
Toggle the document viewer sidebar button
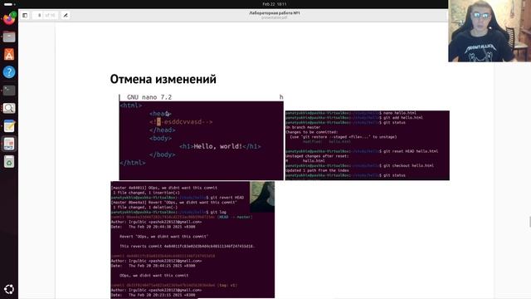tap(25, 15)
